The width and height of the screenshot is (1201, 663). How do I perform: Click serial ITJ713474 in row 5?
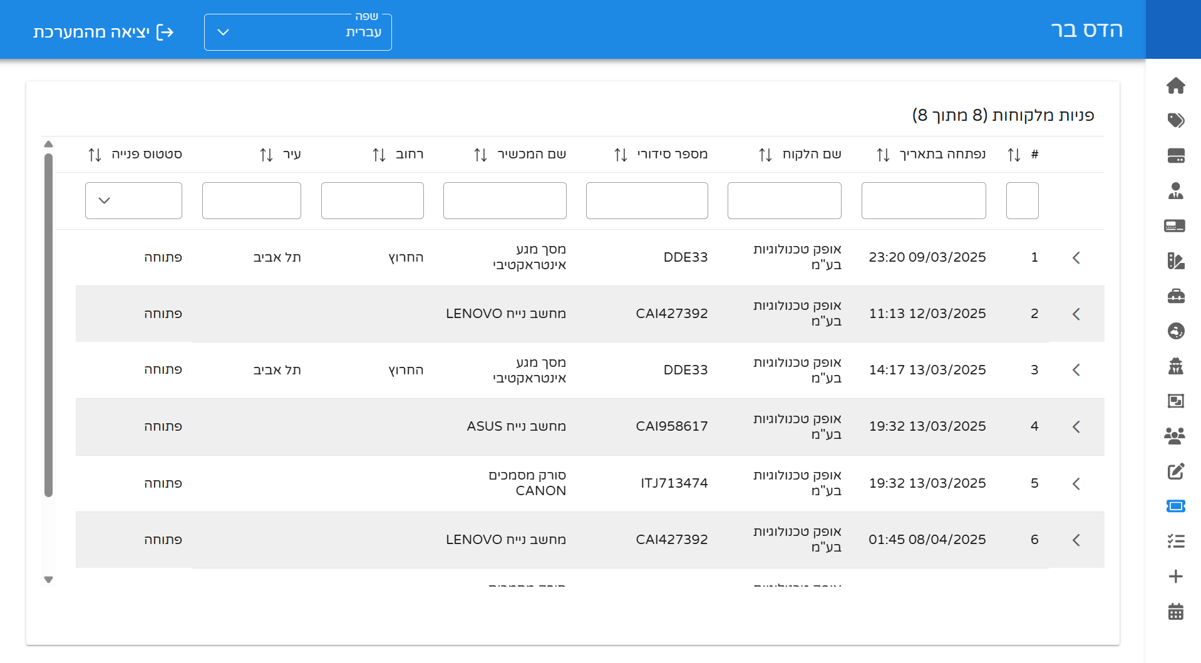click(674, 483)
